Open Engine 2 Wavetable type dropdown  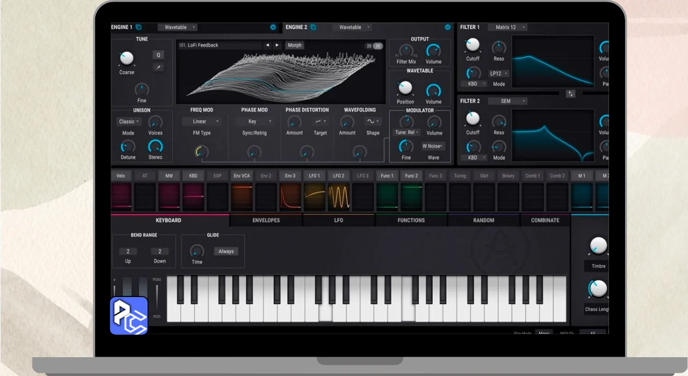pyautogui.click(x=353, y=27)
